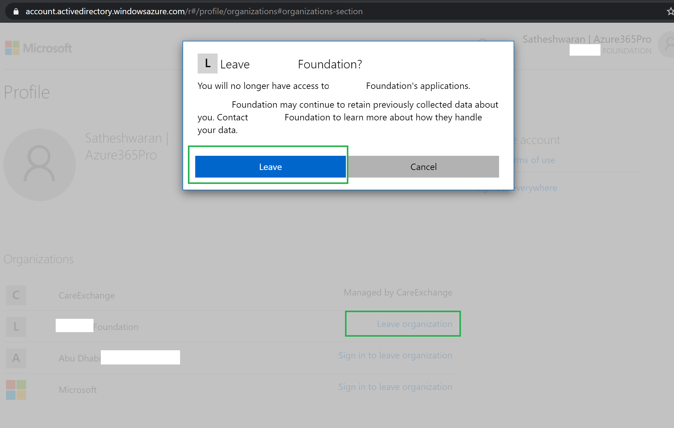This screenshot has width=674, height=428.
Task: Click the C tile for CareExchange
Action: coord(16,295)
